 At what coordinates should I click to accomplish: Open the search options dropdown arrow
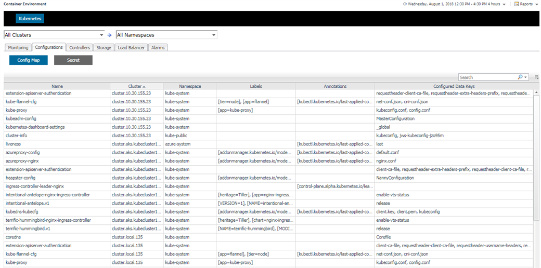(x=525, y=77)
